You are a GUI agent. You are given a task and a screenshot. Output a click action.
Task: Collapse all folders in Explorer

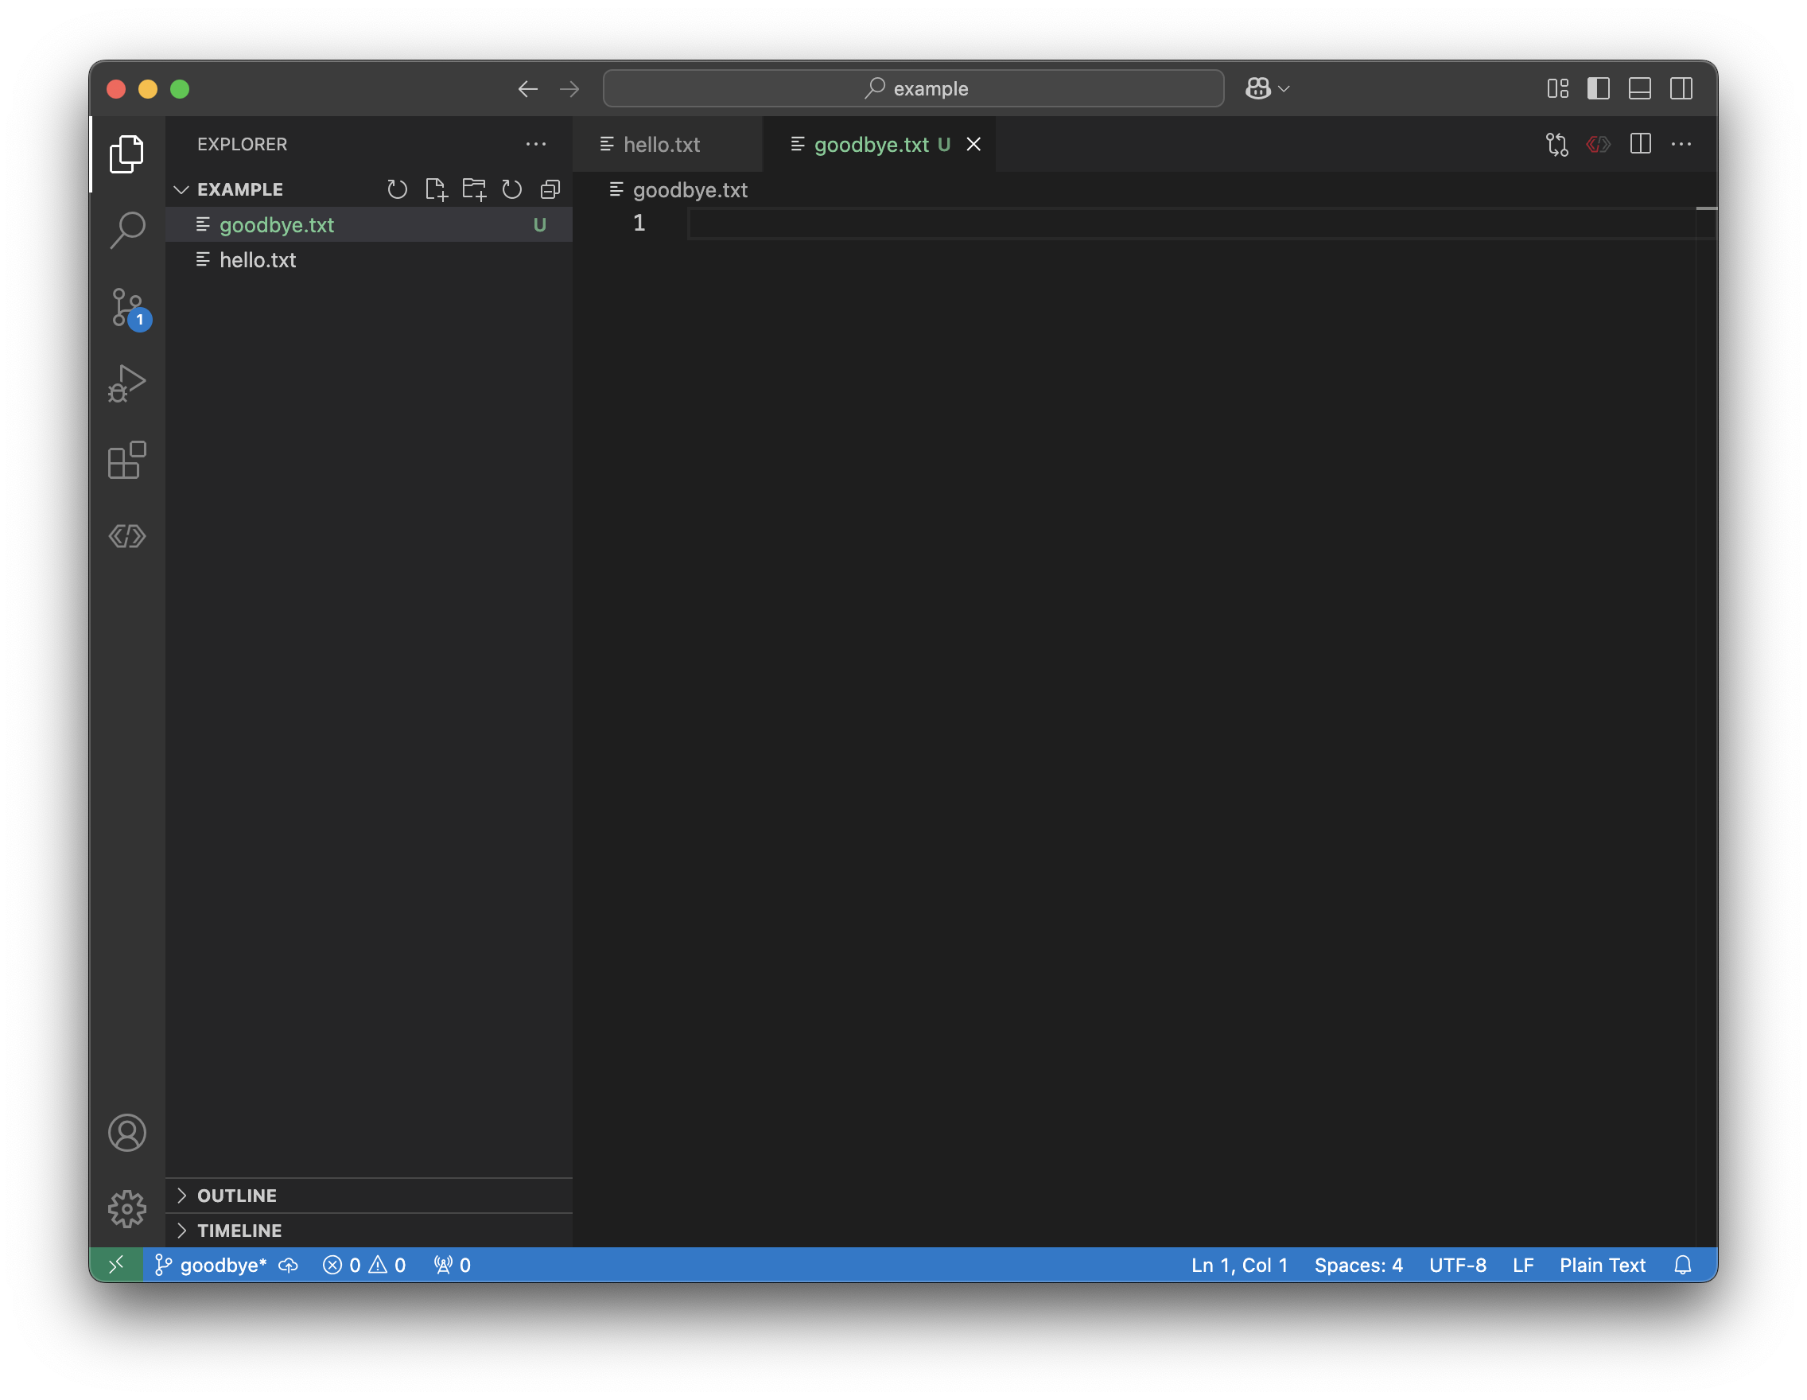[x=550, y=189]
